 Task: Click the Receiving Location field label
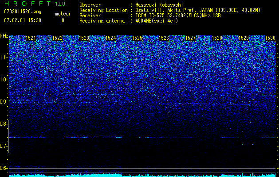(103, 10)
